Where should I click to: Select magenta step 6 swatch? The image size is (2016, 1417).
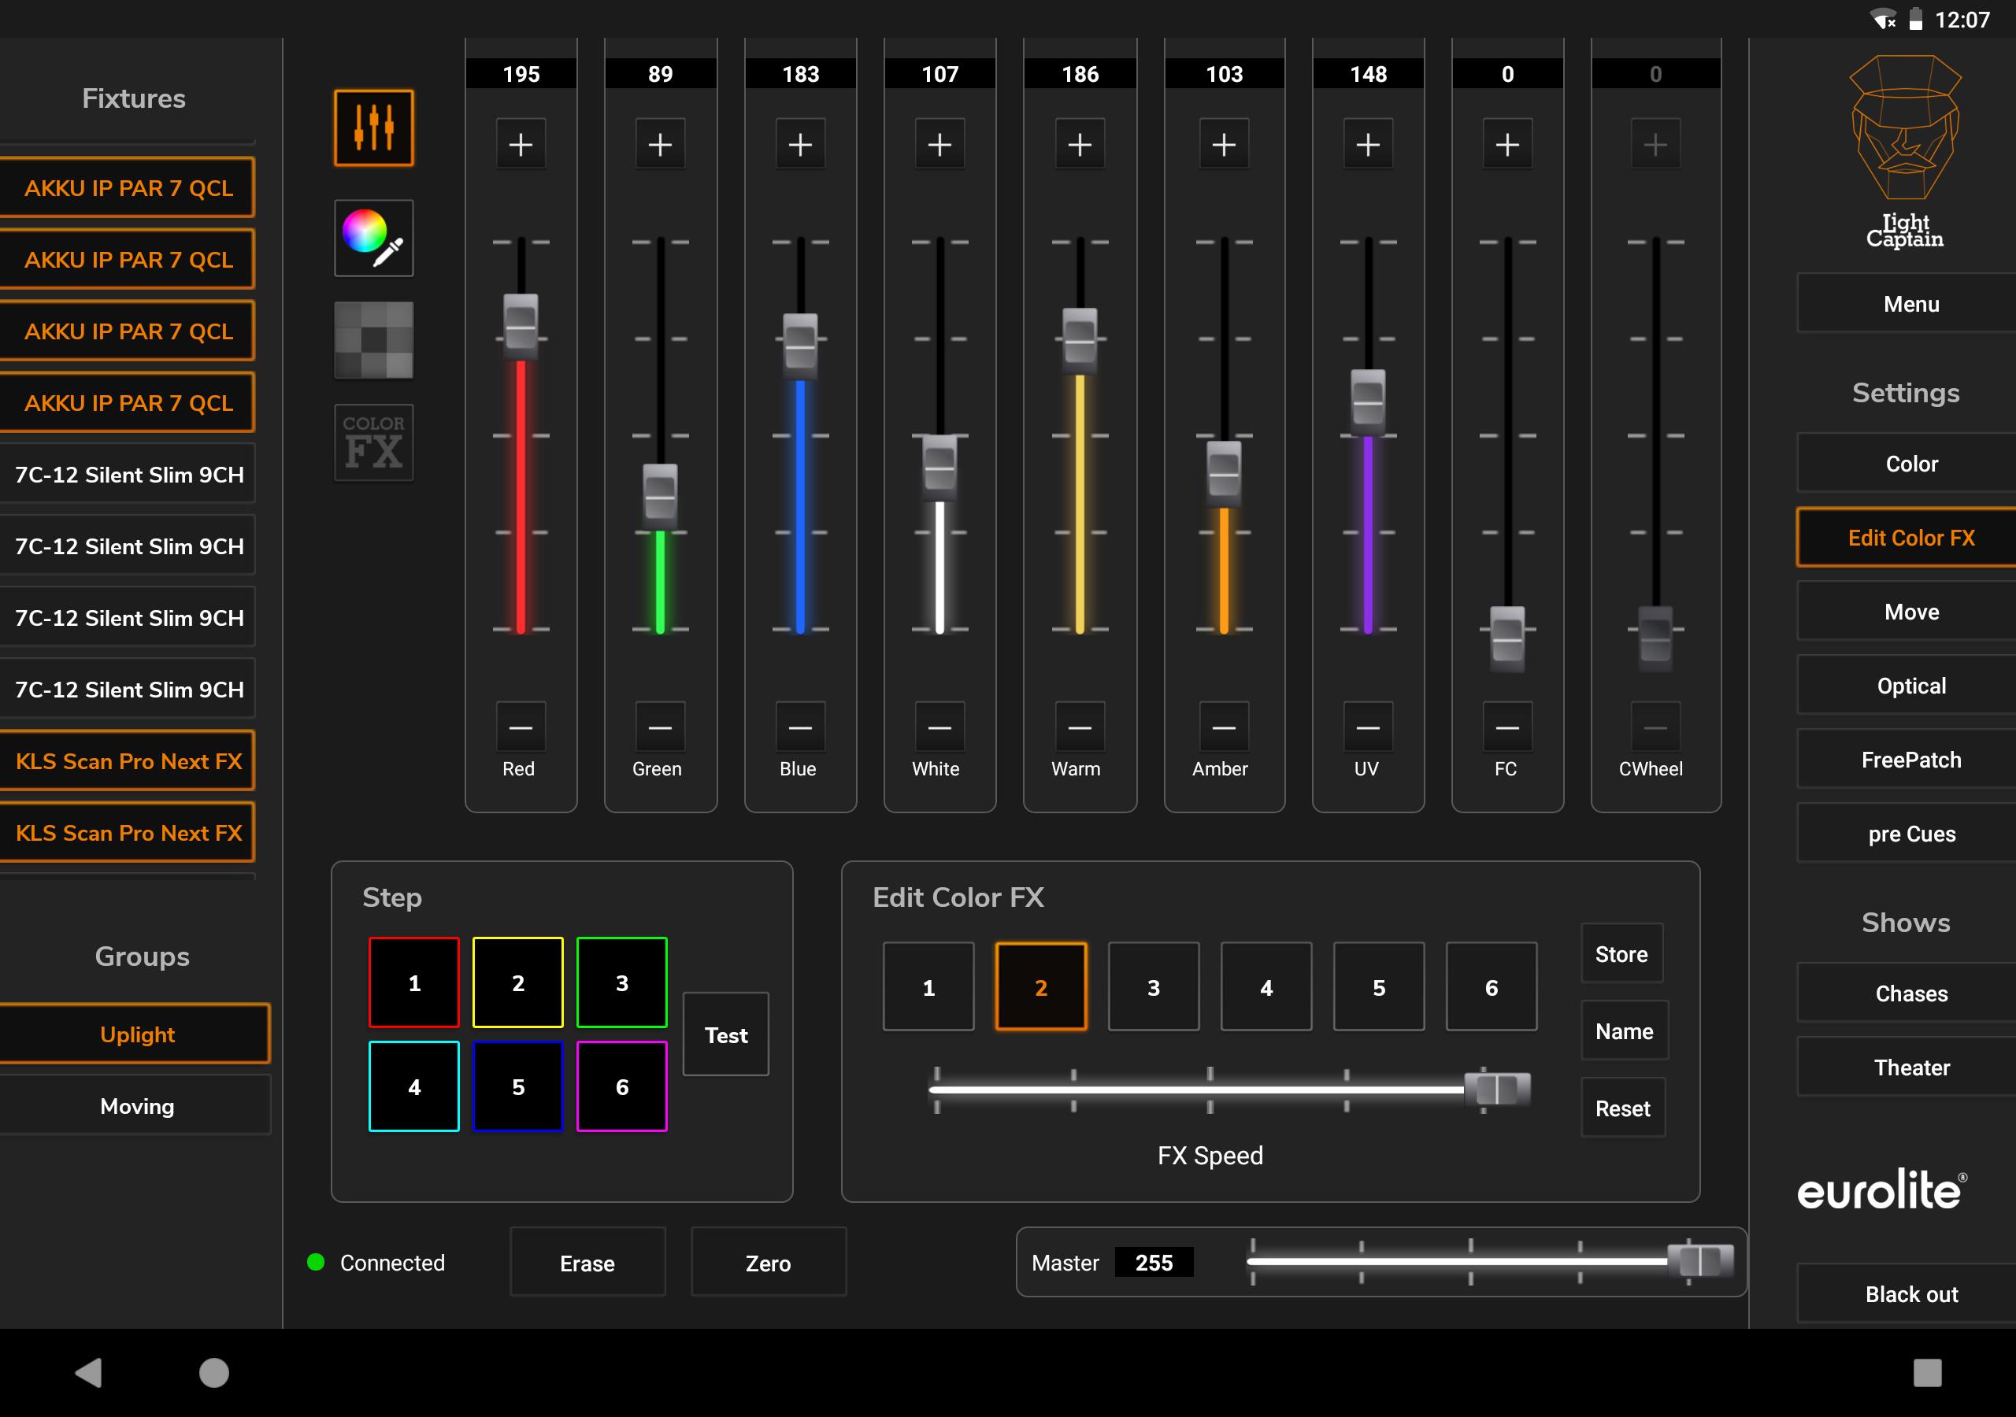[x=621, y=1087]
